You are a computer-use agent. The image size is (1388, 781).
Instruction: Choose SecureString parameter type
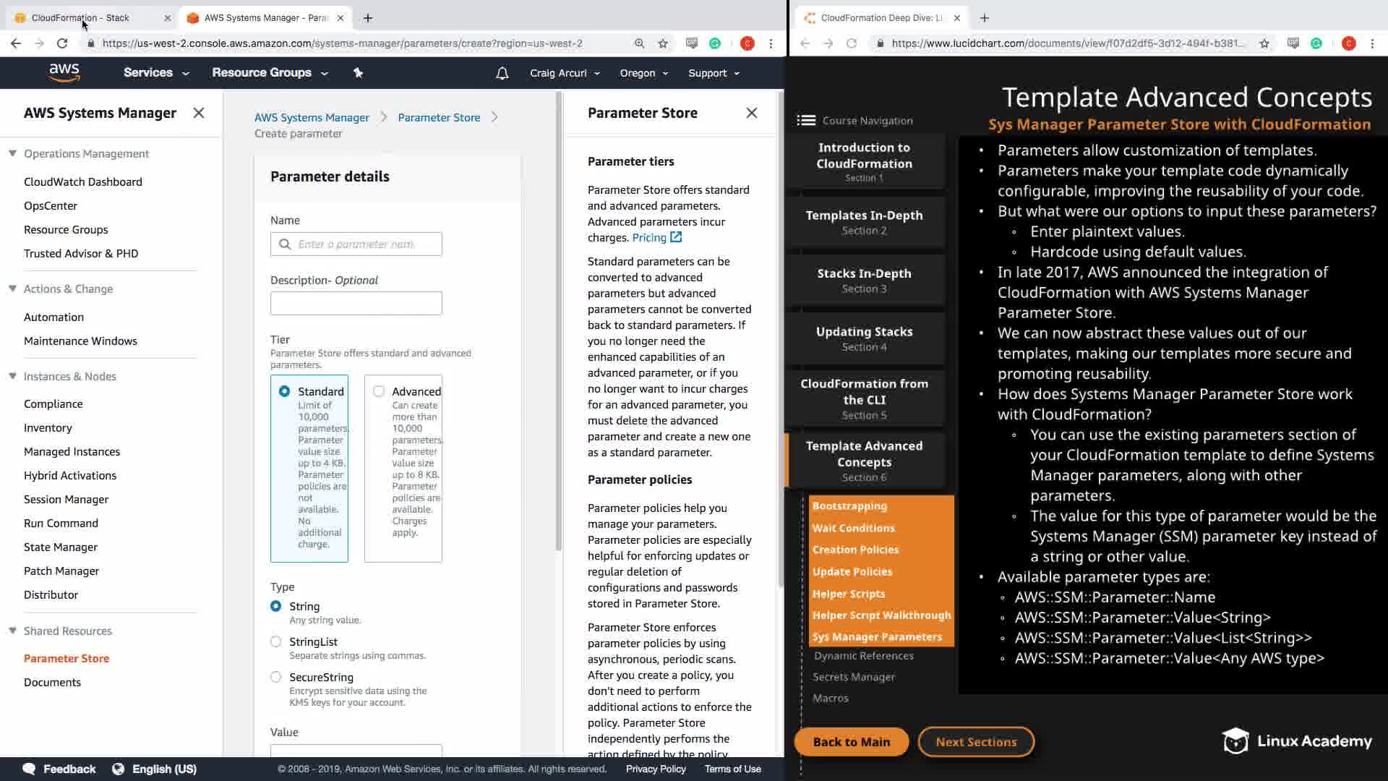pos(275,677)
